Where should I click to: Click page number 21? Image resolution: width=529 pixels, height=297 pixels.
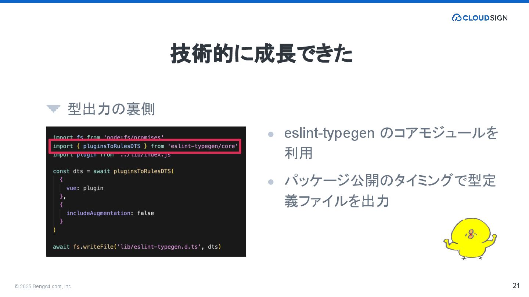pyautogui.click(x=516, y=286)
